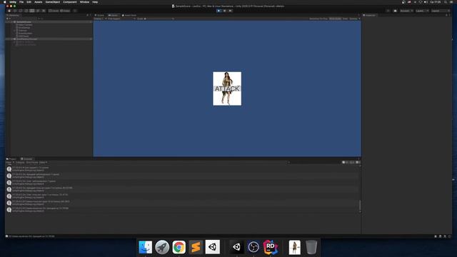This screenshot has width=457, height=257.
Task: Click the Pause button
Action: pyautogui.click(x=224, y=11)
